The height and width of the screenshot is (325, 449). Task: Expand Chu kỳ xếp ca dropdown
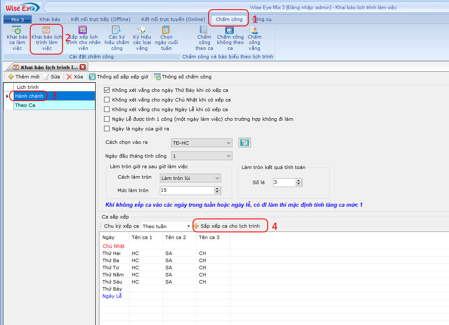(188, 226)
